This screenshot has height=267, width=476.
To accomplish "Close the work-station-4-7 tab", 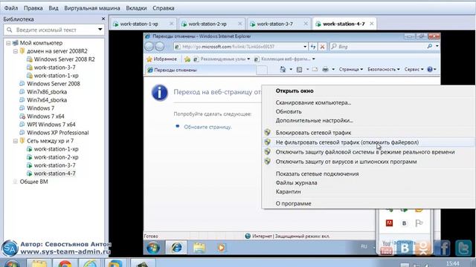I will tap(372, 24).
